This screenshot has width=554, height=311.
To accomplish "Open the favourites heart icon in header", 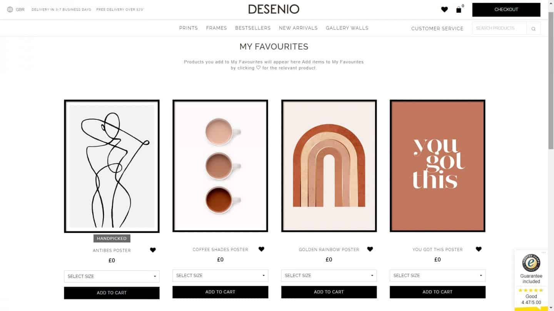I will coord(444,10).
